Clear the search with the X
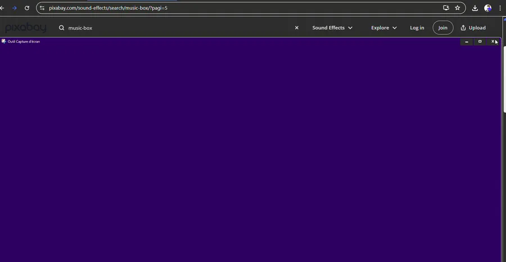 click(296, 28)
